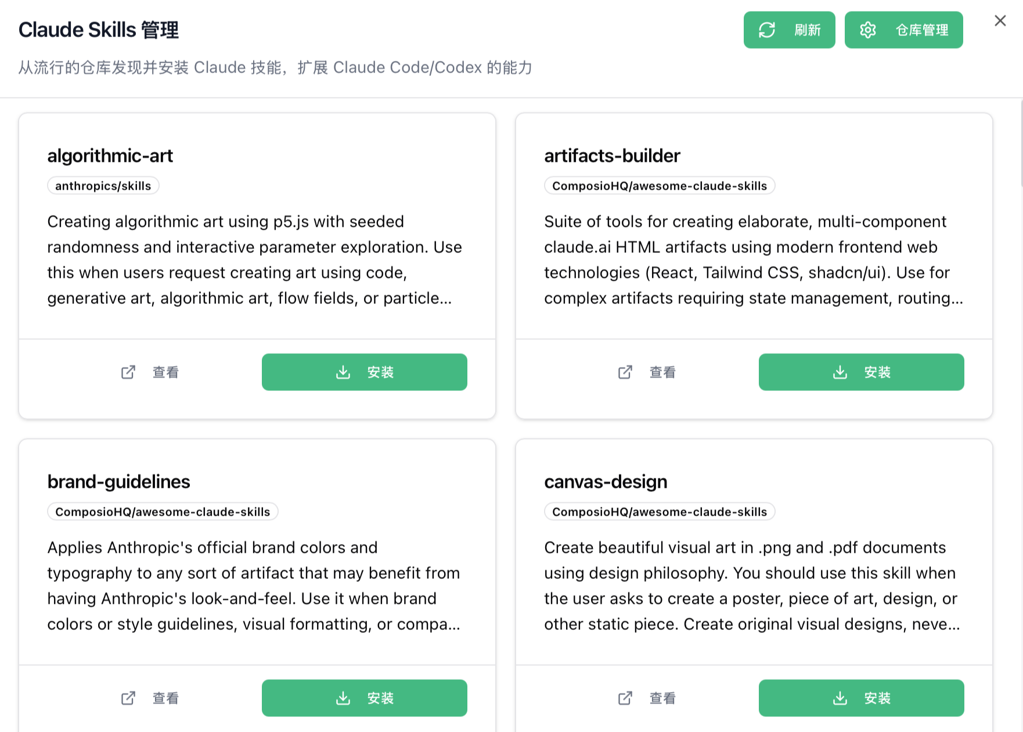Select ComposioHQ tag under canvas-design

[x=660, y=512]
